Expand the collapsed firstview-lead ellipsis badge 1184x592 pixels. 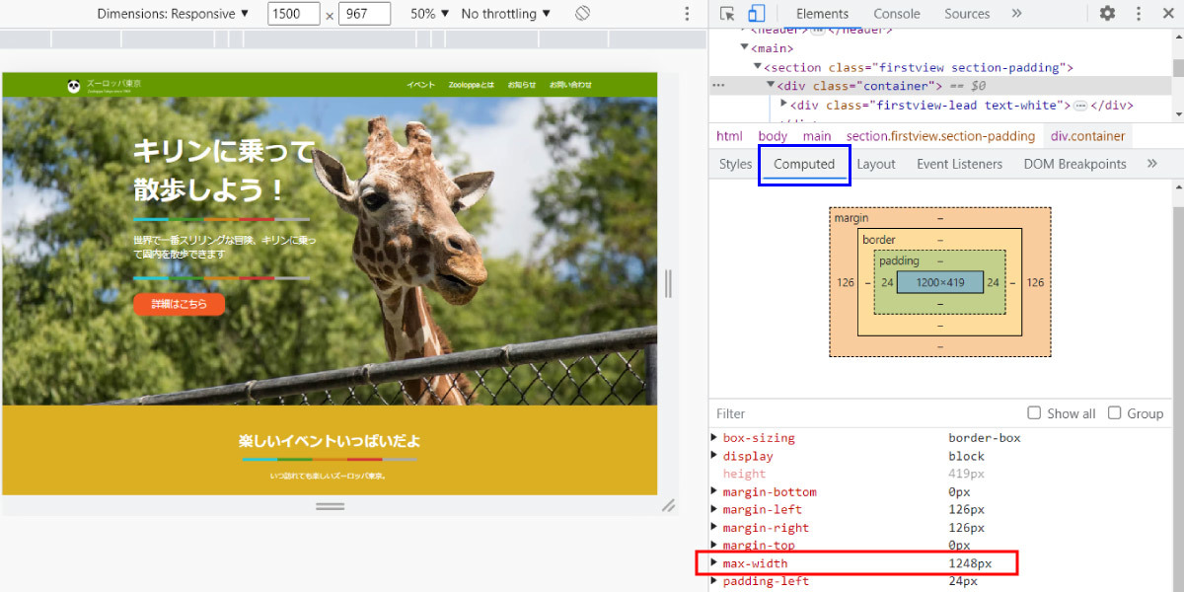1080,106
